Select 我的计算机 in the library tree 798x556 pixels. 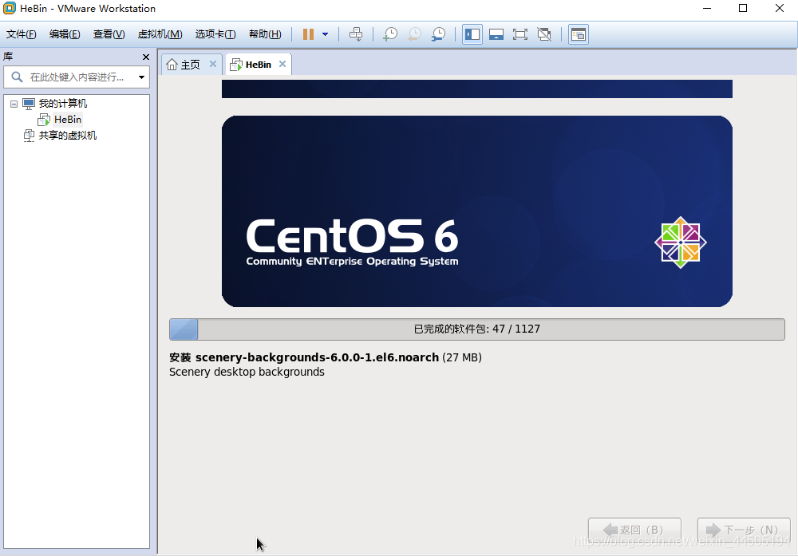[62, 104]
